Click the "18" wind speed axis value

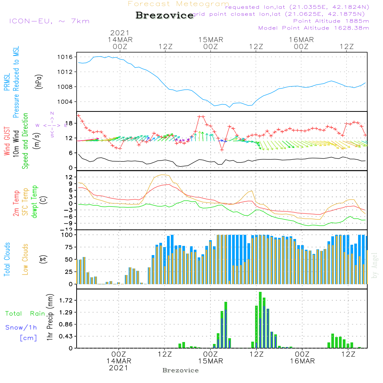tap(69, 123)
